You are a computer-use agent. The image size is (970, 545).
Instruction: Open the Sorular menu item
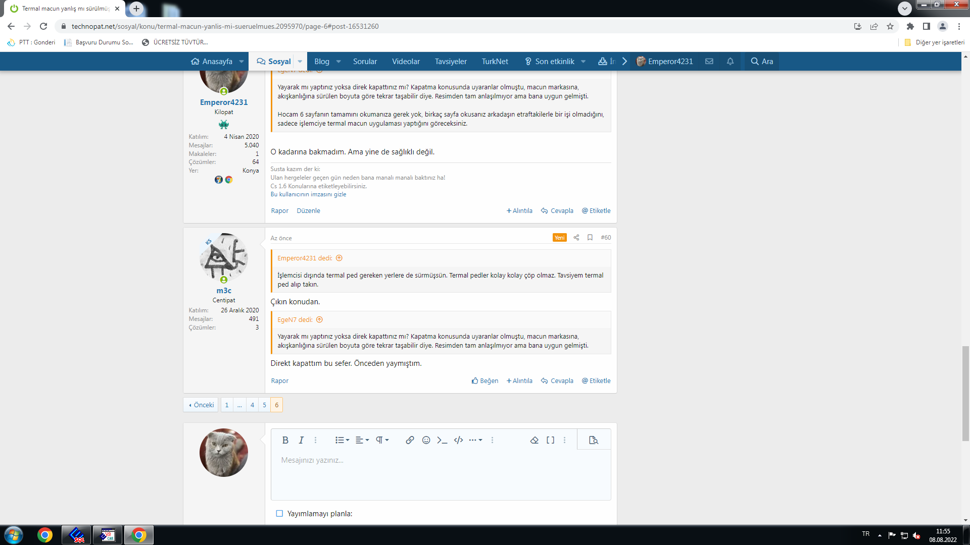coord(365,62)
